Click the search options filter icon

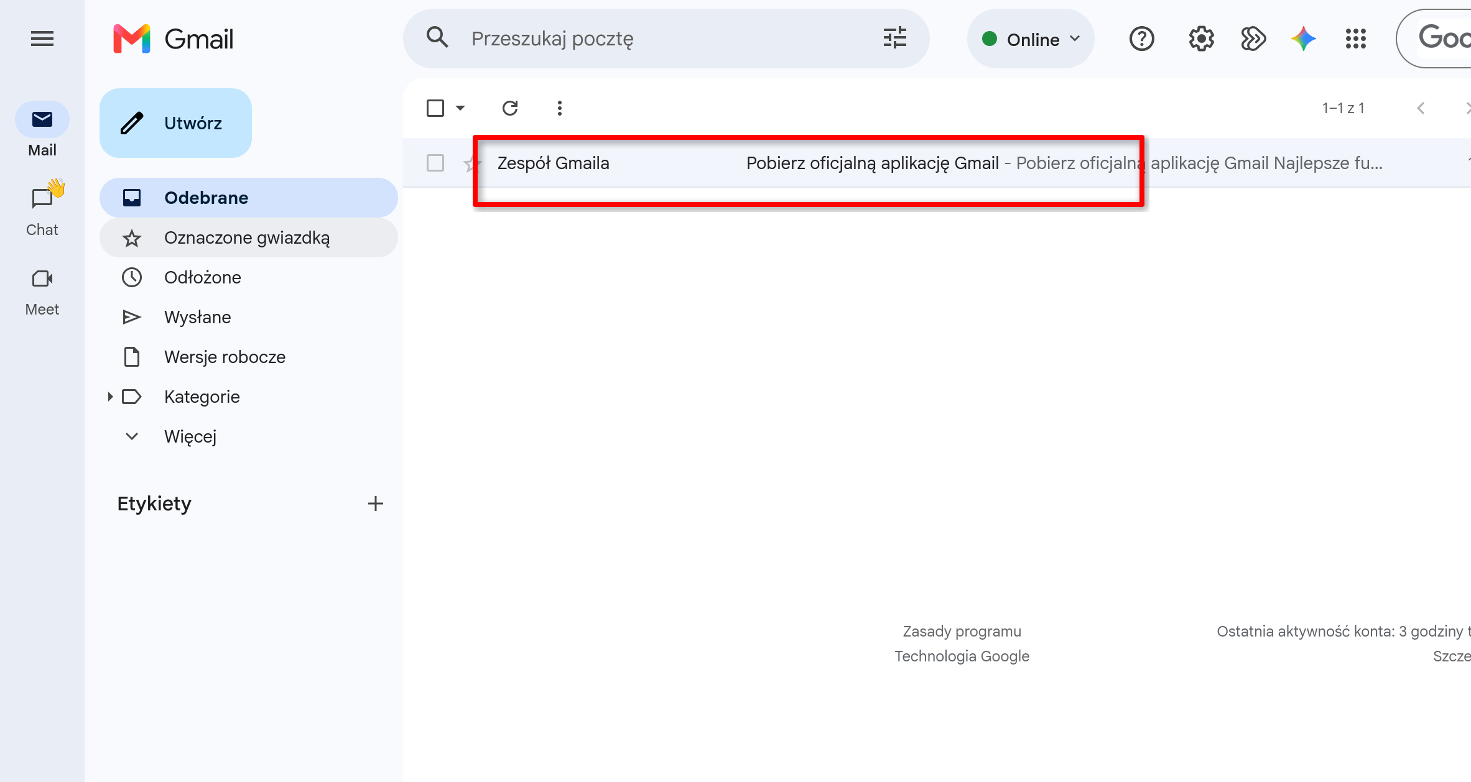point(895,38)
